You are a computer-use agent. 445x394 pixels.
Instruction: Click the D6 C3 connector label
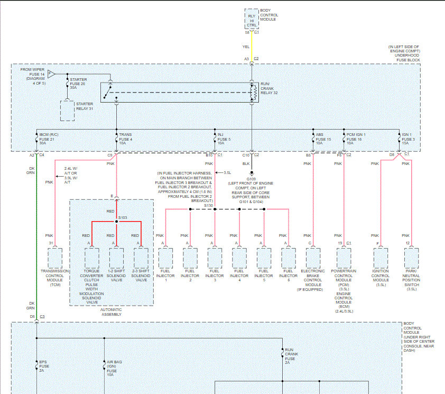(x=37, y=316)
